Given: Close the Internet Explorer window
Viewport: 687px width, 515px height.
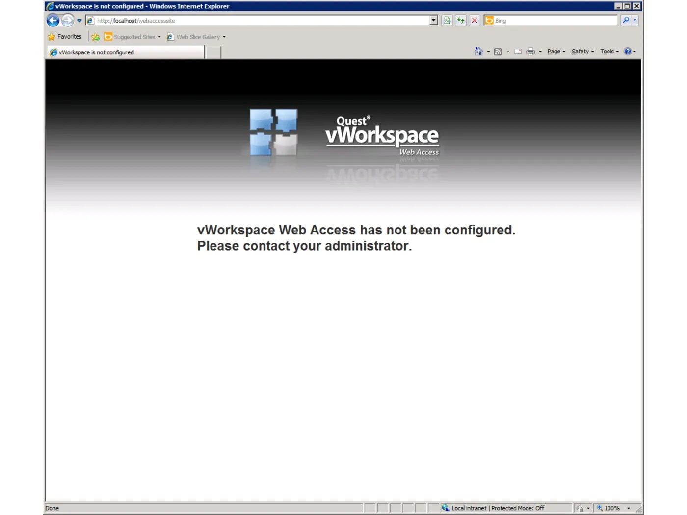Looking at the screenshot, I should click(x=636, y=6).
